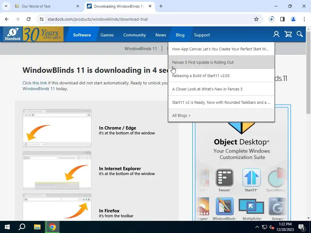The image size is (311, 233).
Task: Click the site search magnifier icon
Action: [x=299, y=34]
